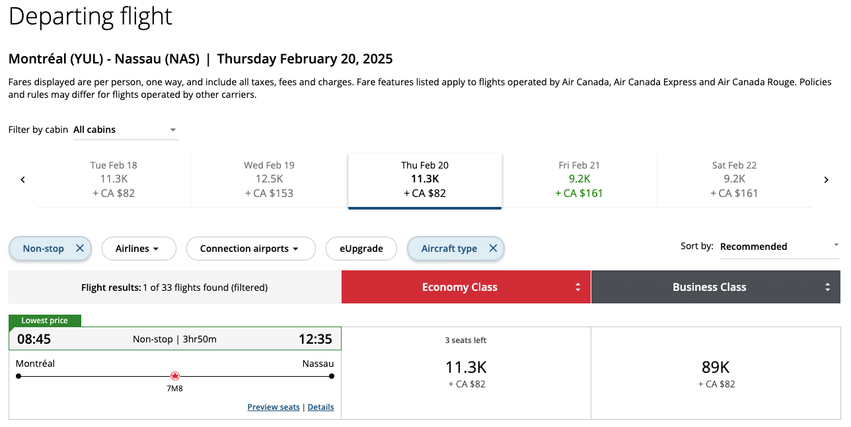Viewport: 851px width, 427px height.
Task: Select the Wed Feb 19 date tab
Action: 269,179
